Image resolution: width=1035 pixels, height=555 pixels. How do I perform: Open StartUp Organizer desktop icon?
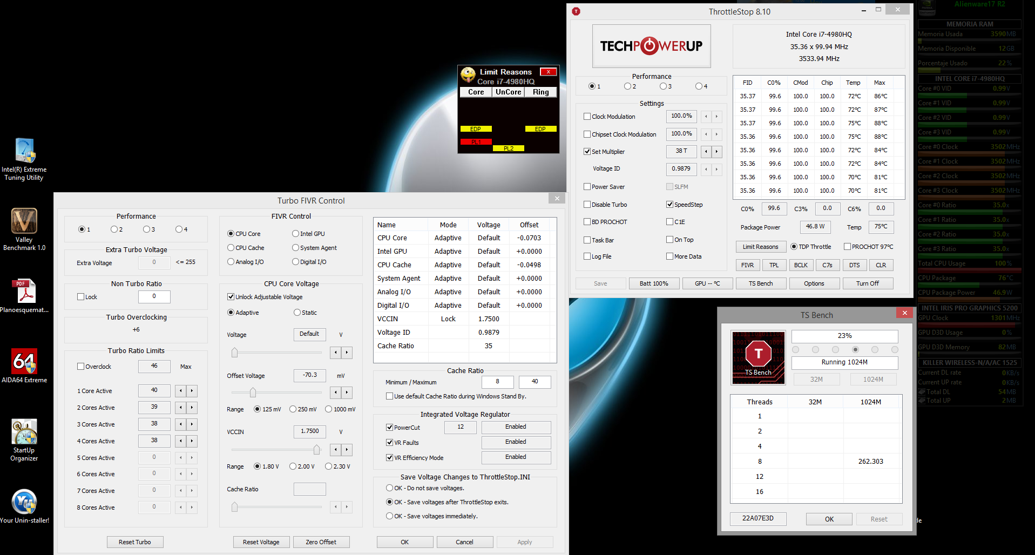(x=24, y=432)
